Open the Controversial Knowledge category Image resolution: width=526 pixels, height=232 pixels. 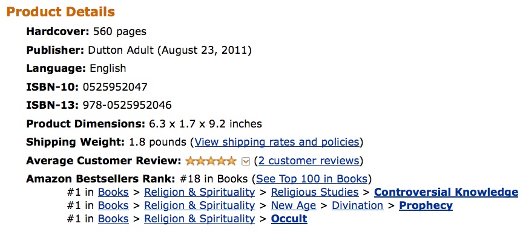446,192
